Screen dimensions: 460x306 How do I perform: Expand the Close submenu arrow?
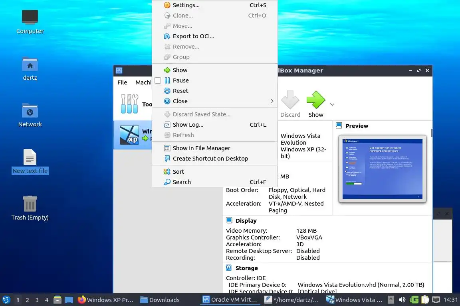tap(272, 101)
